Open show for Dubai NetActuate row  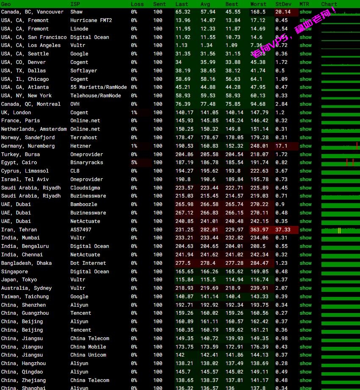click(305, 221)
